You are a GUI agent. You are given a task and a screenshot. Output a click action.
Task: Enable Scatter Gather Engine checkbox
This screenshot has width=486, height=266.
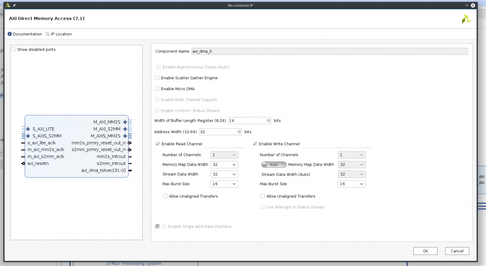coord(157,78)
